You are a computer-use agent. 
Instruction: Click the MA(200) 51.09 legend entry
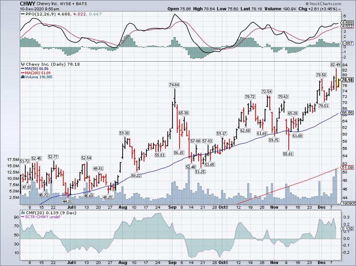[x=36, y=73]
